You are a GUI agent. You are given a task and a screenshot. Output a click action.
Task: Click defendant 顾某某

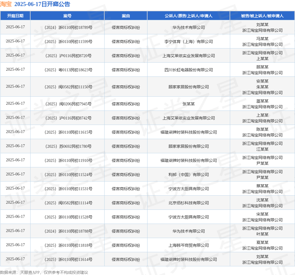(262, 67)
